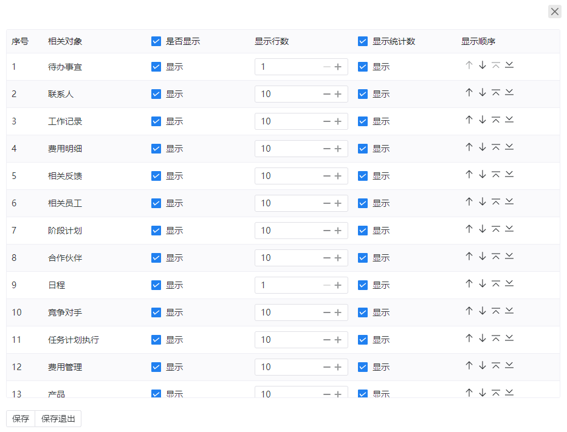Move 相关反馈 row to the bottom
567x432 pixels.
[x=509, y=175]
